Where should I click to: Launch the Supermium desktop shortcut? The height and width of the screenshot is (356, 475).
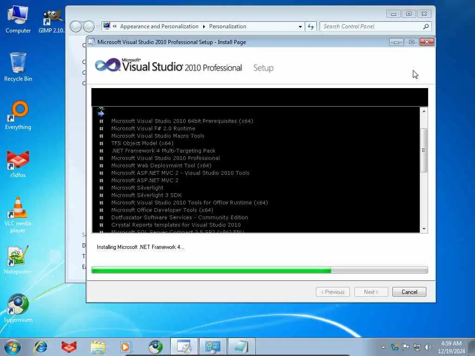coord(18,308)
